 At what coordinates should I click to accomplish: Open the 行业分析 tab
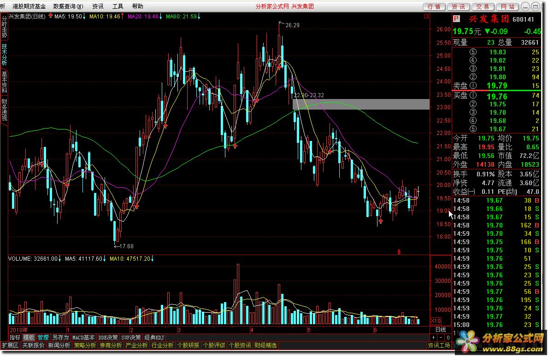(x=163, y=345)
